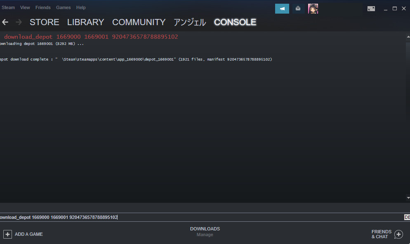Click the plus icon beside Add a Game

[x=7, y=235]
